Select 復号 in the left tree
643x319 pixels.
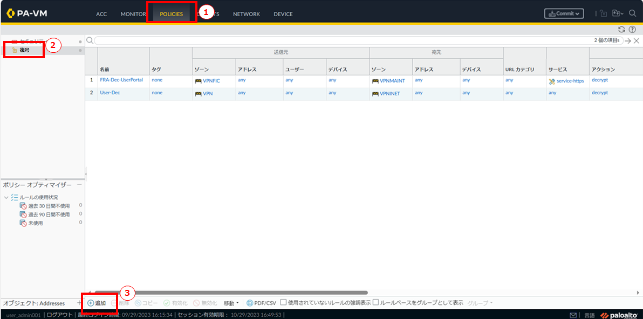[x=25, y=50]
